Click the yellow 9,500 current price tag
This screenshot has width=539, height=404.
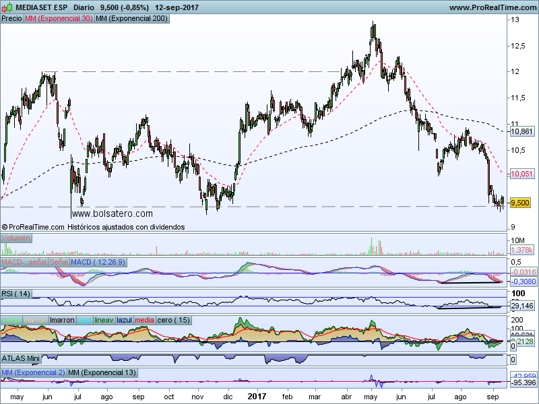pos(520,203)
